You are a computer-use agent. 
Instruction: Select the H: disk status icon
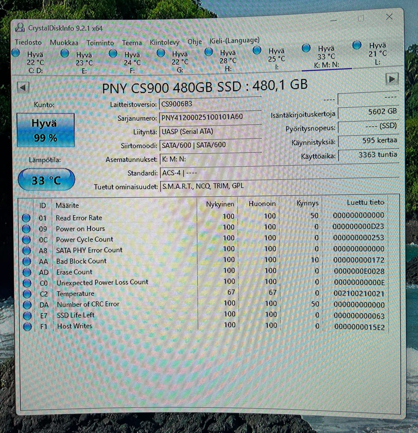tap(209, 51)
